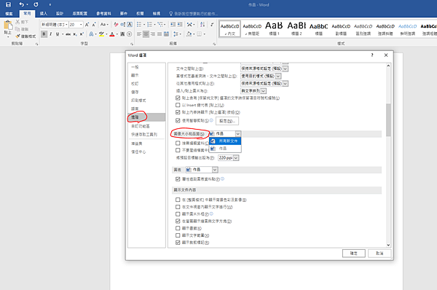Toggle Underline formatting button
437x290 pixels.
tap(58, 34)
